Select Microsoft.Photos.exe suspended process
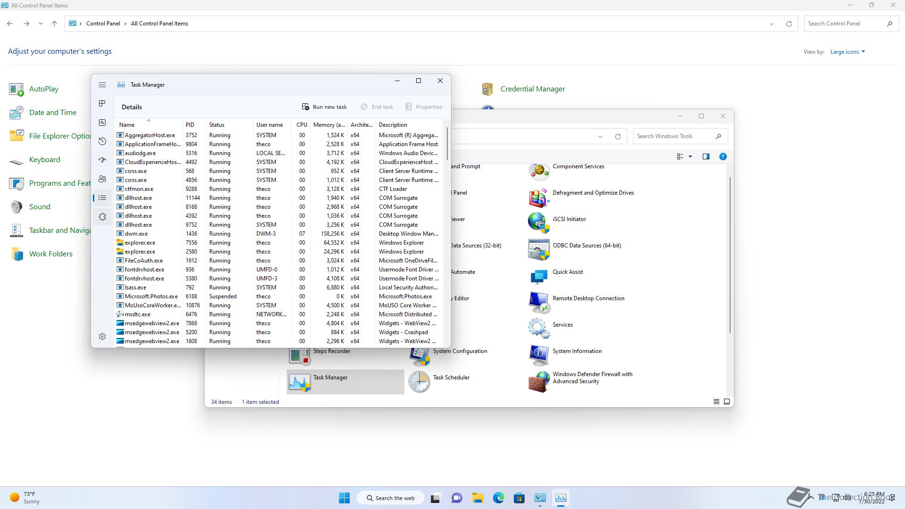The height and width of the screenshot is (509, 905). tap(279, 296)
